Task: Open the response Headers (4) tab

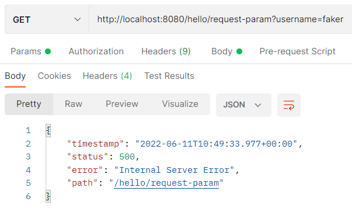Action: point(107,76)
